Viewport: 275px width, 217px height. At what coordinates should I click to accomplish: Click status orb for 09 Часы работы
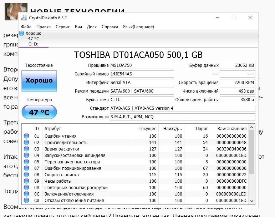point(26,181)
